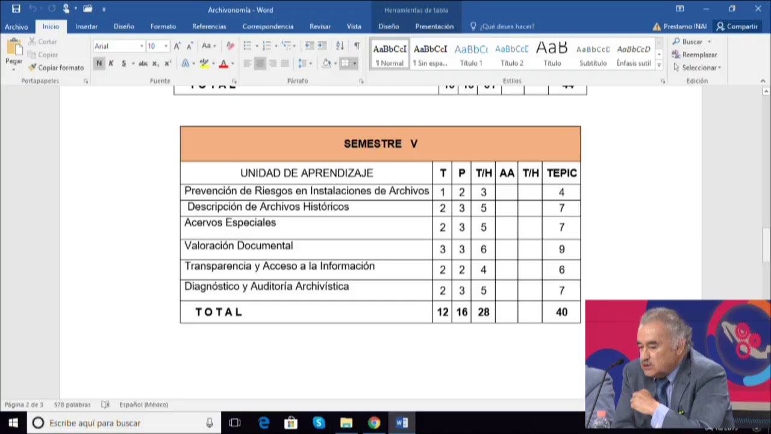Open the font size 10 dropdown
The width and height of the screenshot is (771, 434).
pyautogui.click(x=166, y=46)
